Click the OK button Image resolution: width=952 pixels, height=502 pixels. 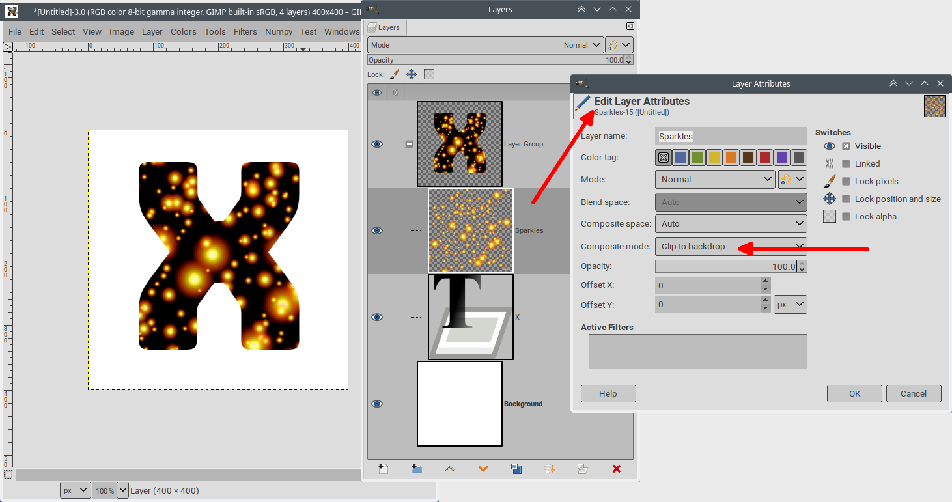(x=854, y=393)
